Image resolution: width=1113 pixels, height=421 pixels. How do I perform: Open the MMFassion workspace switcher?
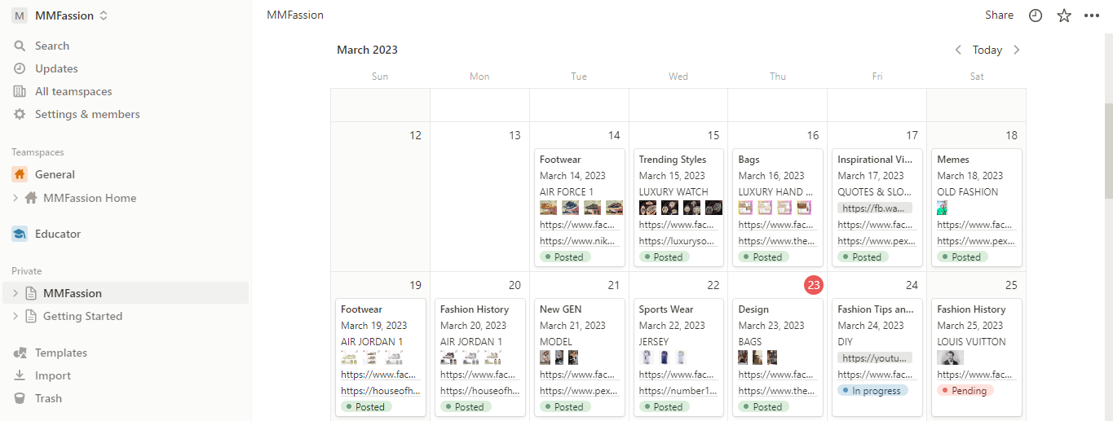pyautogui.click(x=61, y=16)
